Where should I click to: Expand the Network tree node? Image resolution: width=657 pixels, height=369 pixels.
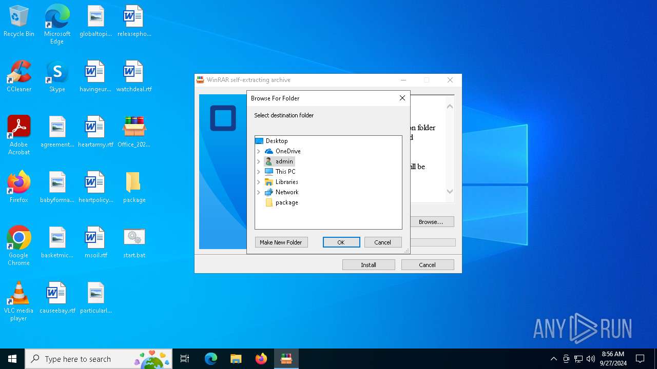[259, 192]
